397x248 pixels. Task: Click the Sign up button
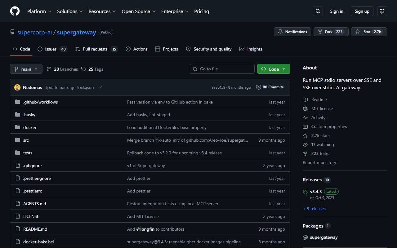[x=362, y=11]
